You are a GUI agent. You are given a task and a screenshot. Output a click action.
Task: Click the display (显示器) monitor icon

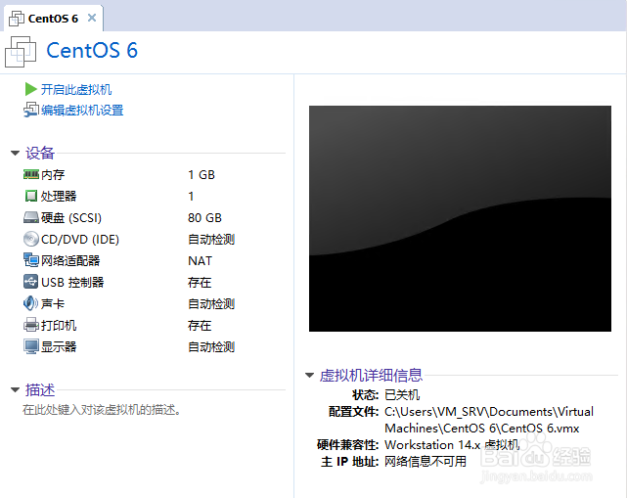click(x=31, y=346)
